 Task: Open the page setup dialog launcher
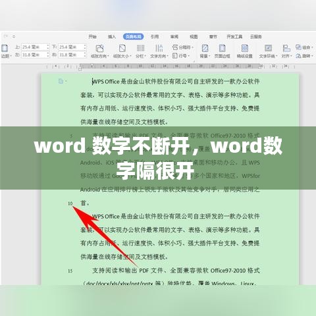tap(194, 61)
